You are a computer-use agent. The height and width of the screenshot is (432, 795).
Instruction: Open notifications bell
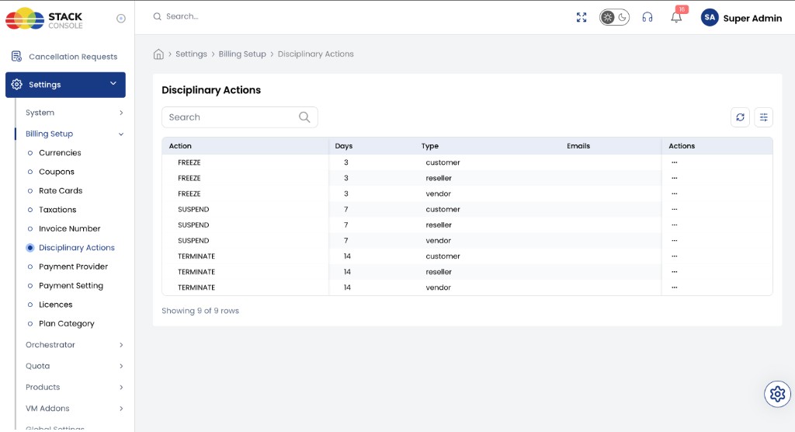click(676, 17)
